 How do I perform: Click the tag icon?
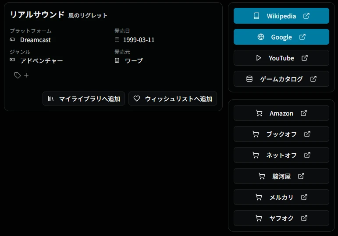pos(17,75)
